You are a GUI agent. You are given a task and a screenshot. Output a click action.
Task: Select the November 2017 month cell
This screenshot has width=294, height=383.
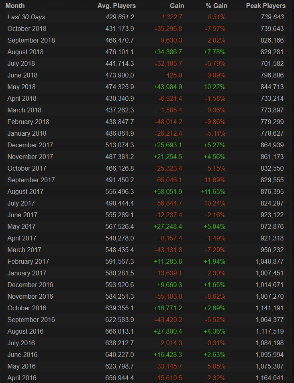(30, 157)
